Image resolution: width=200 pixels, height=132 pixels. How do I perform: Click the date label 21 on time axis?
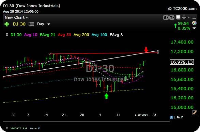point(64,115)
